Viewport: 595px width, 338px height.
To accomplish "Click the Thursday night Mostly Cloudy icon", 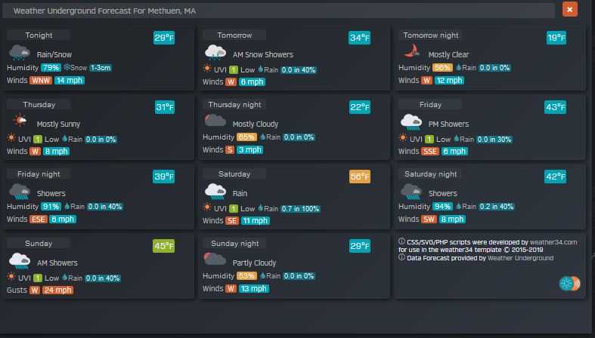I will [215, 121].
